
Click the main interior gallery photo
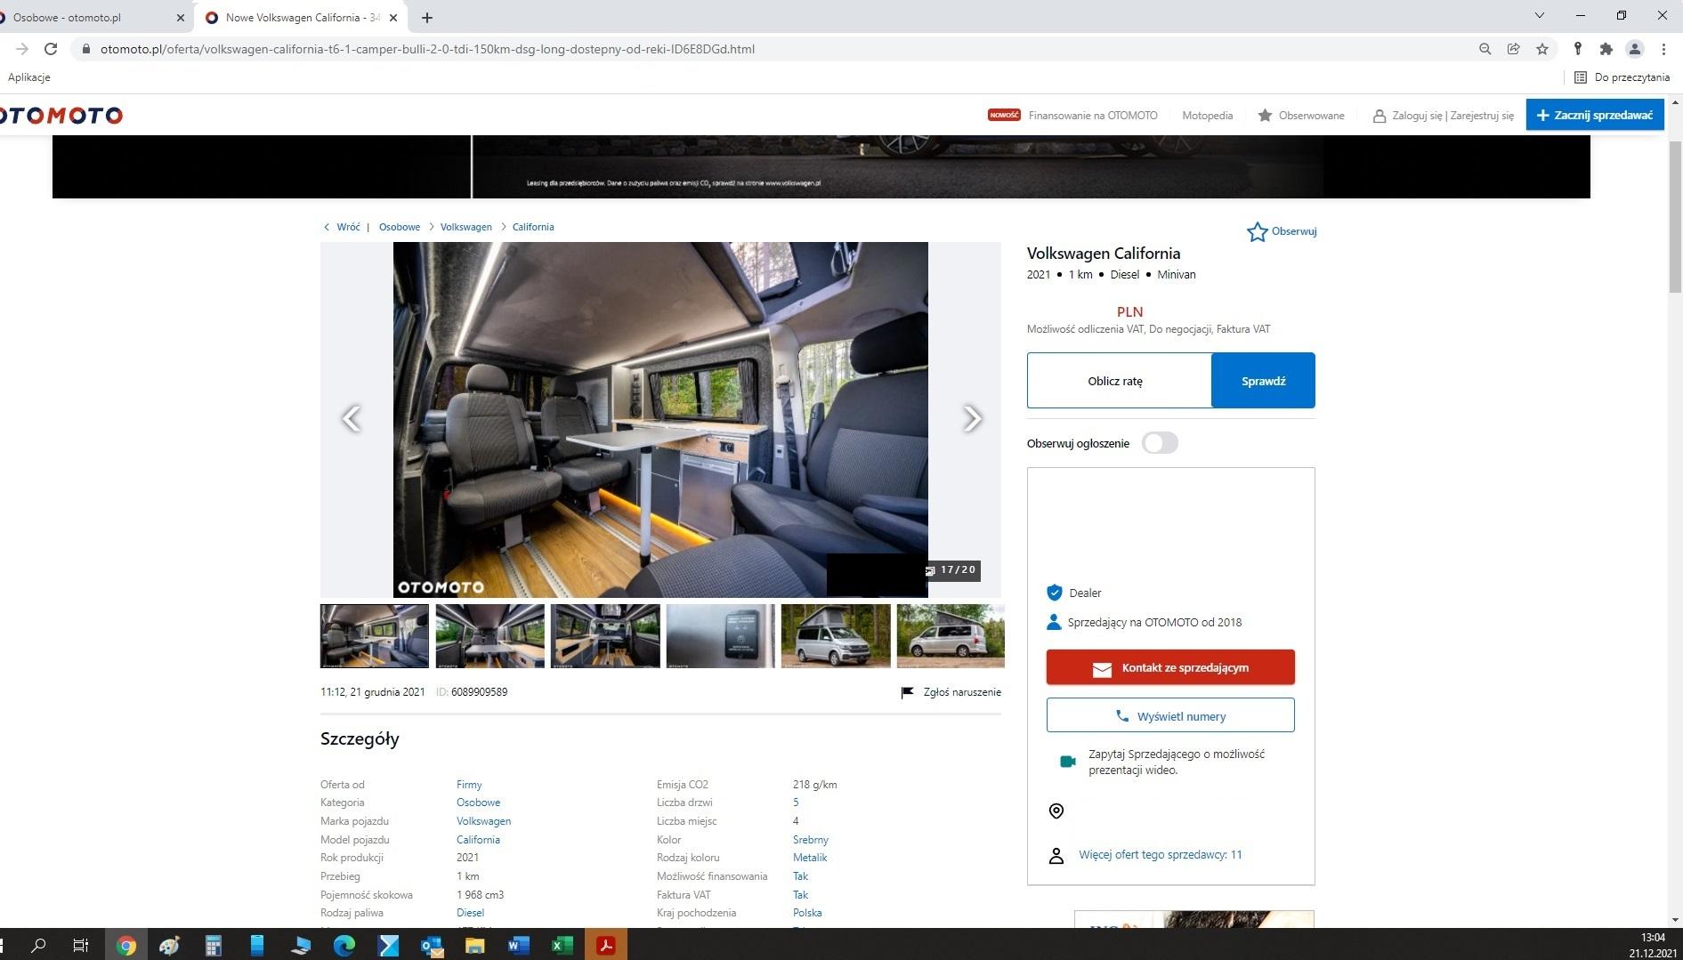pyautogui.click(x=660, y=419)
